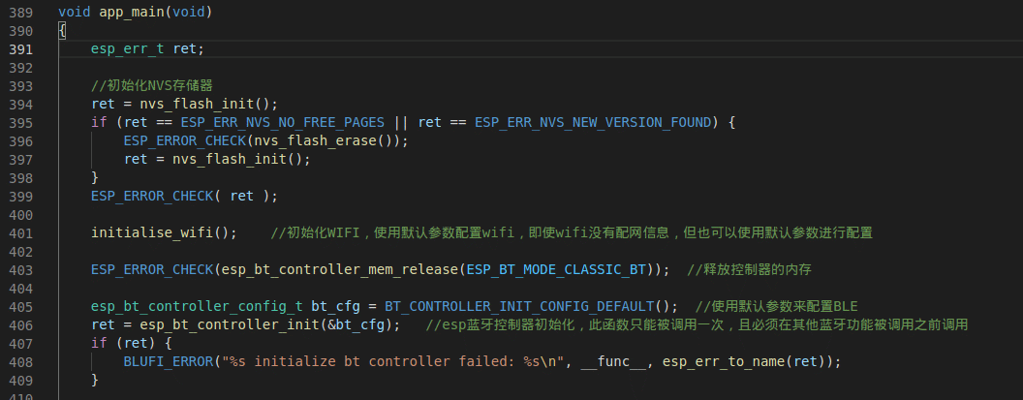Click the BLUFI_ERROR macro on line 408
The width and height of the screenshot is (1023, 400).
(x=169, y=361)
